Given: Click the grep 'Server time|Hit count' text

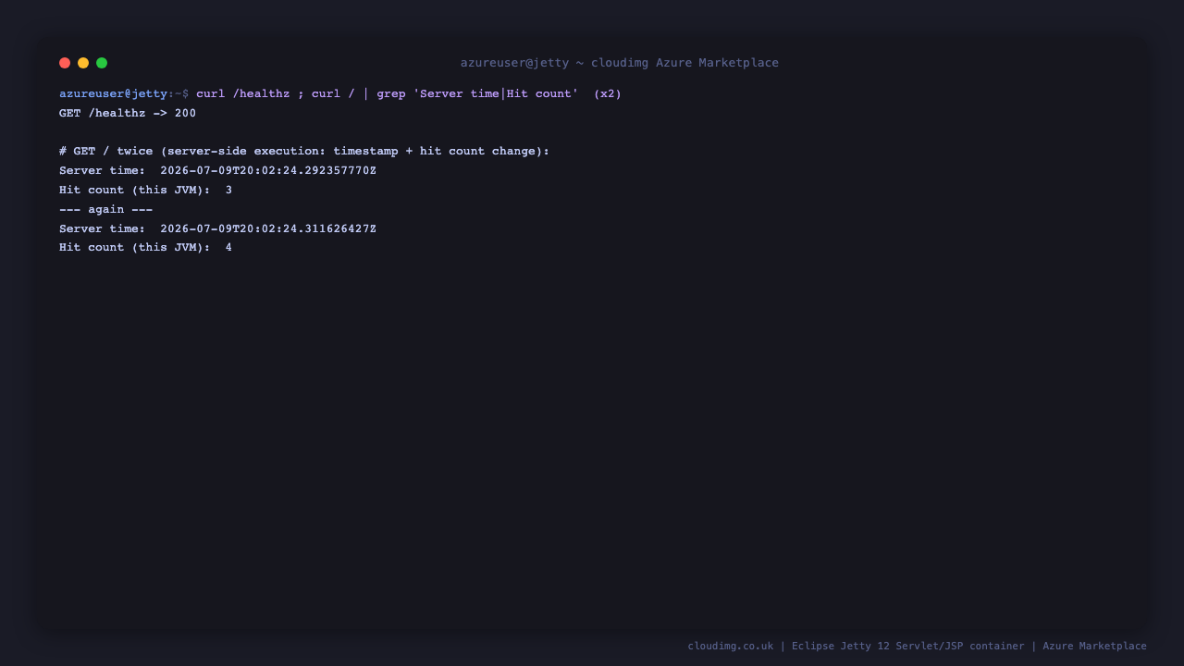Looking at the screenshot, I should click(477, 94).
